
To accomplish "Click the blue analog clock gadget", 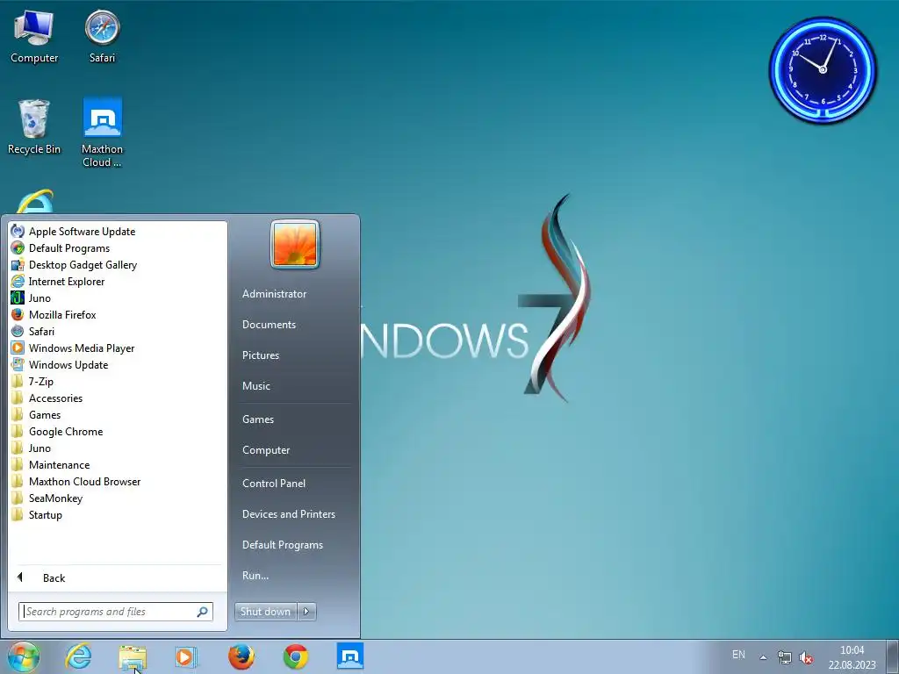I will 823,70.
